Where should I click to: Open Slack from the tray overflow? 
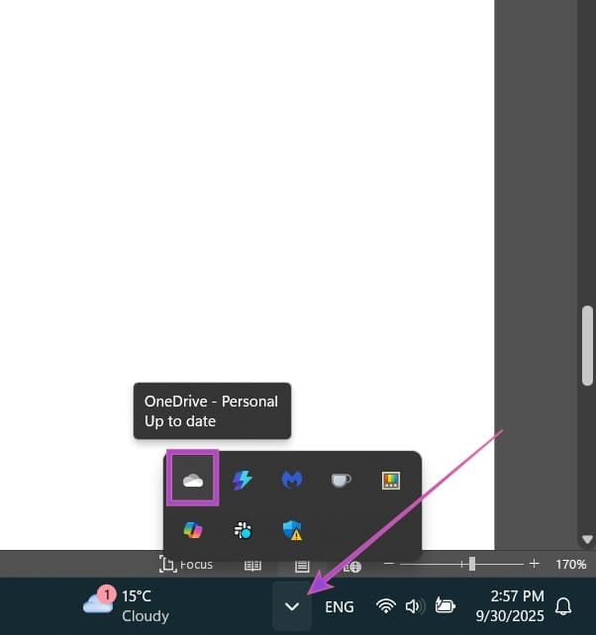click(x=242, y=530)
